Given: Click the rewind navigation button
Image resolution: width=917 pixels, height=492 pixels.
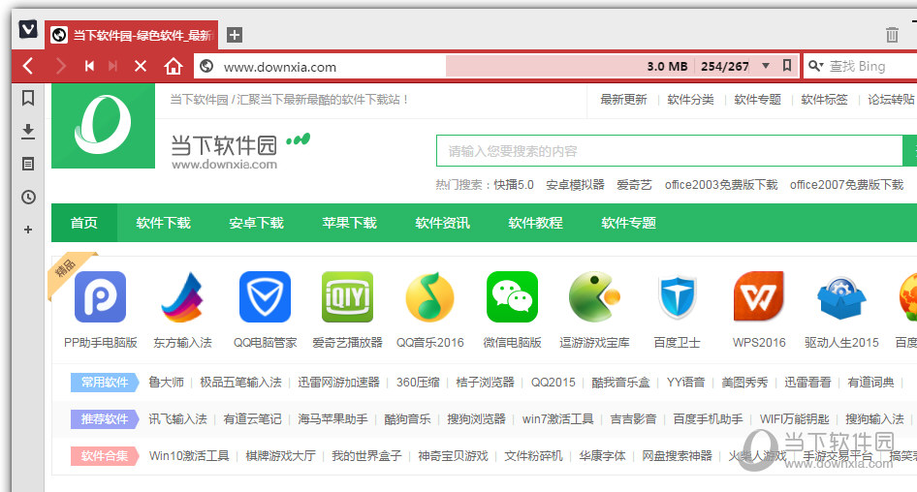Looking at the screenshot, I should click(89, 66).
